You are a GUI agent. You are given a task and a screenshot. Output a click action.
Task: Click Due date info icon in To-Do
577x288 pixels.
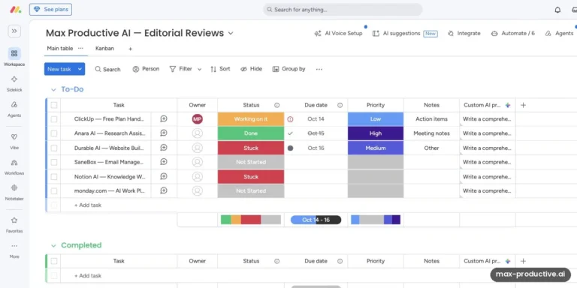(x=340, y=105)
